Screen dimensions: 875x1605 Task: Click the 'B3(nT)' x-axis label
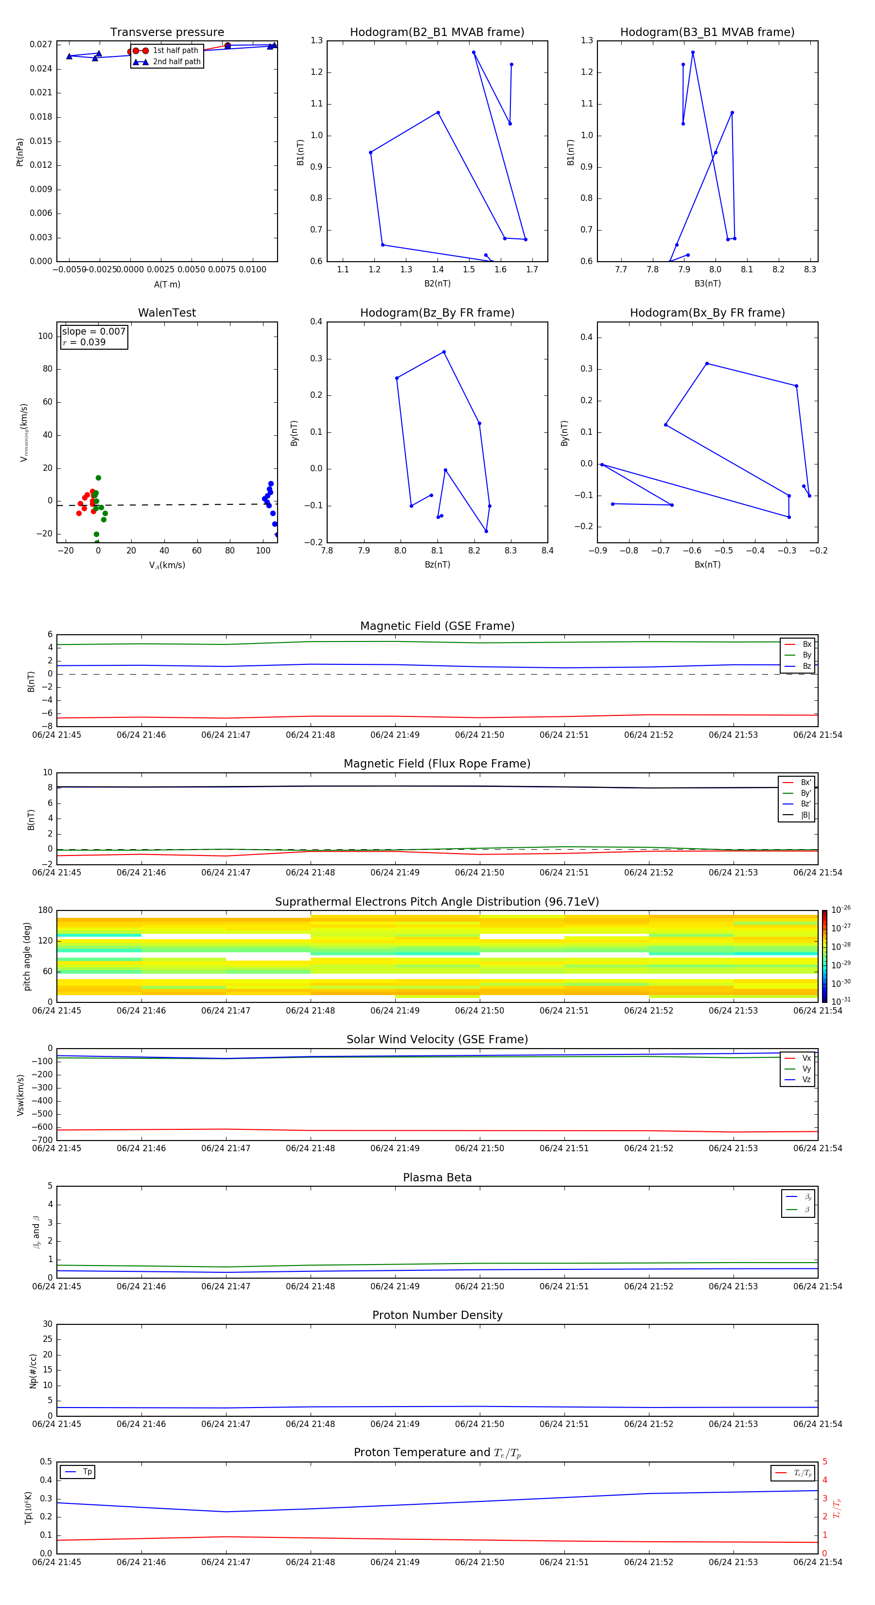click(x=707, y=284)
